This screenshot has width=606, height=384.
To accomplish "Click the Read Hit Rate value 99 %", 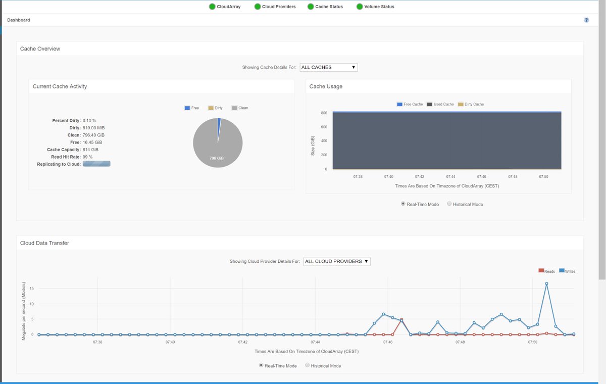I will coord(88,157).
